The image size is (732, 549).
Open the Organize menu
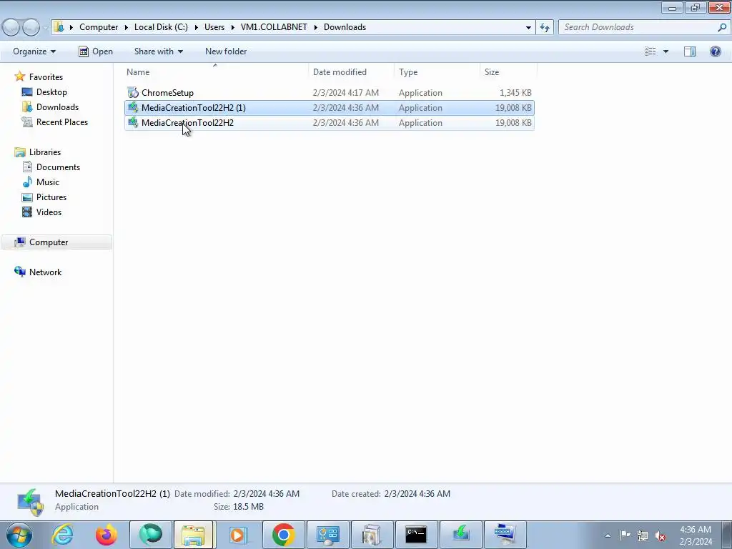34,51
